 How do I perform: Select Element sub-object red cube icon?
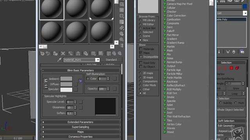click(x=237, y=68)
